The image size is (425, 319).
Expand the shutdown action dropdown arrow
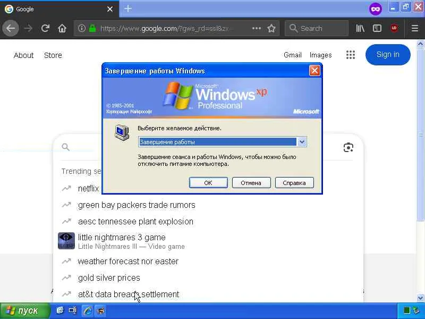click(x=302, y=141)
